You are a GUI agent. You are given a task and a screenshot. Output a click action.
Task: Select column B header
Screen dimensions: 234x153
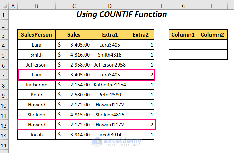36,6
